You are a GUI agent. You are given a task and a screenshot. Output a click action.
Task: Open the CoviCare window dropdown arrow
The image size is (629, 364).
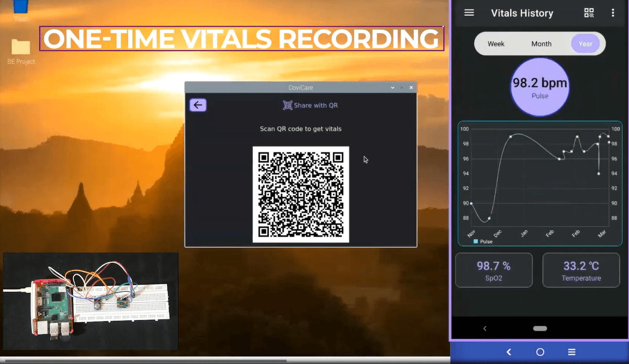tap(392, 88)
